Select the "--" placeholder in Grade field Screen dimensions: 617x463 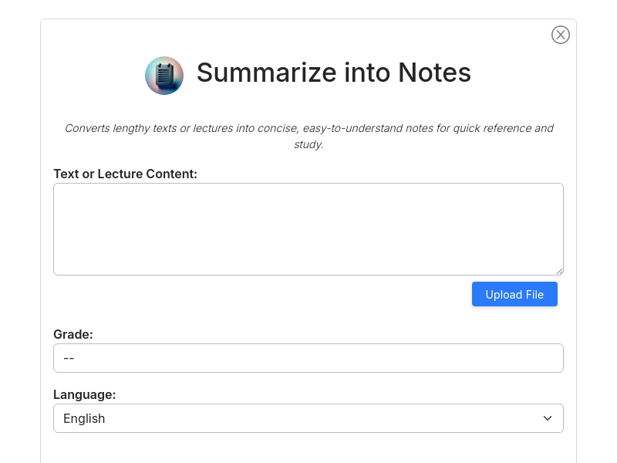[x=69, y=358]
